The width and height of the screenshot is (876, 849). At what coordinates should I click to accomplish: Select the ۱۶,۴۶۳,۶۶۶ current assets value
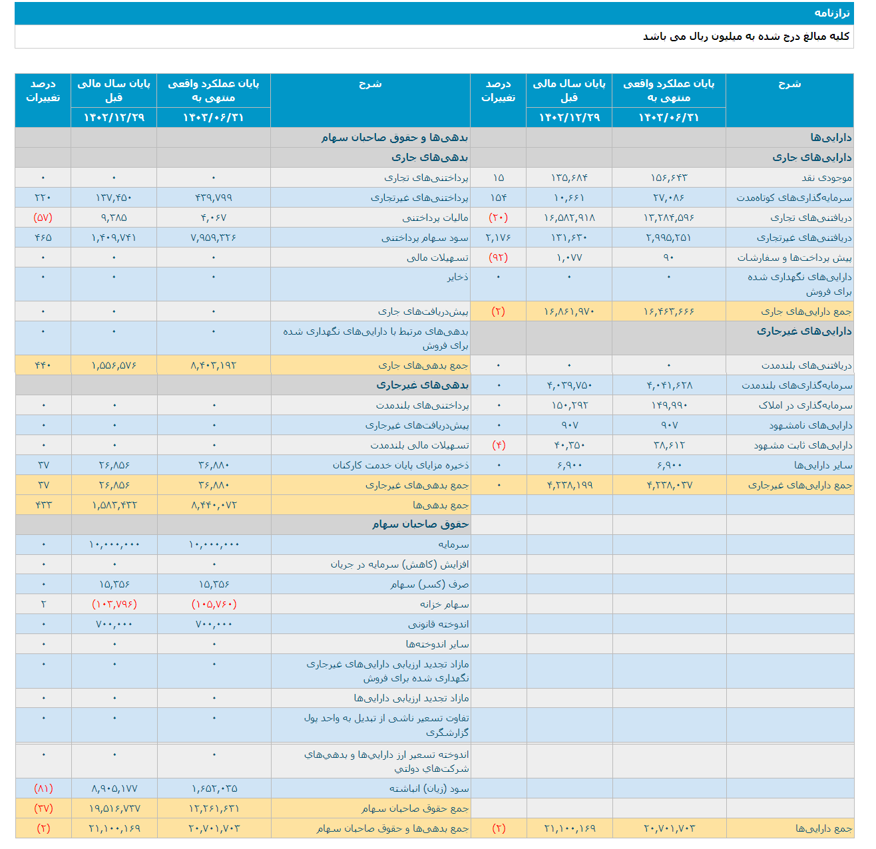pyautogui.click(x=668, y=311)
